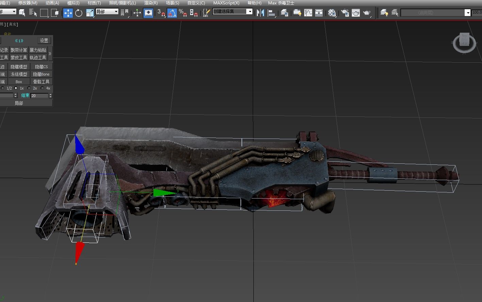Activate the Select and Rotate tool
The width and height of the screenshot is (482, 302).
(79, 13)
